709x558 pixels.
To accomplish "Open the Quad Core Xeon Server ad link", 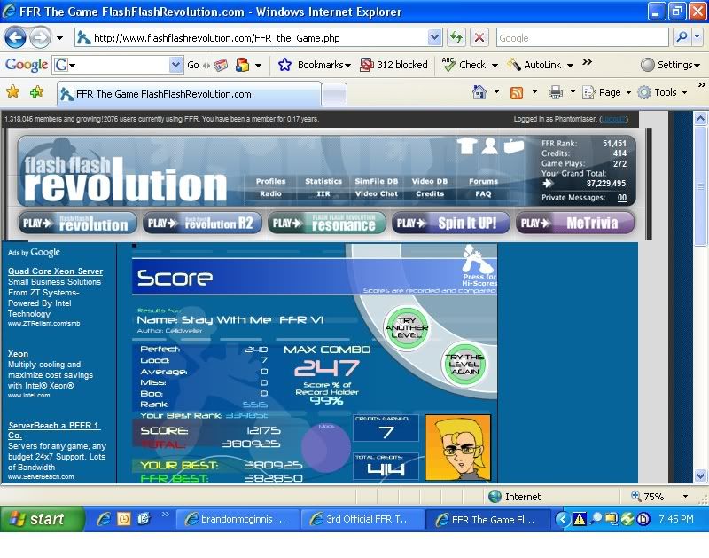I will pos(55,271).
